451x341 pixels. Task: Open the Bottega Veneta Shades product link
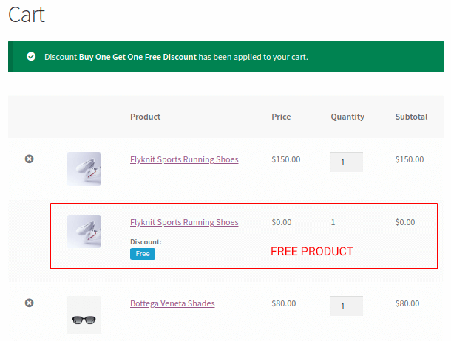(172, 303)
